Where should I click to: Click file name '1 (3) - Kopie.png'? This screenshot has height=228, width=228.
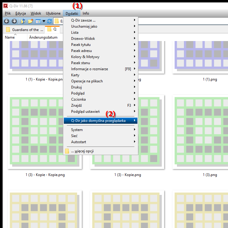128,175
